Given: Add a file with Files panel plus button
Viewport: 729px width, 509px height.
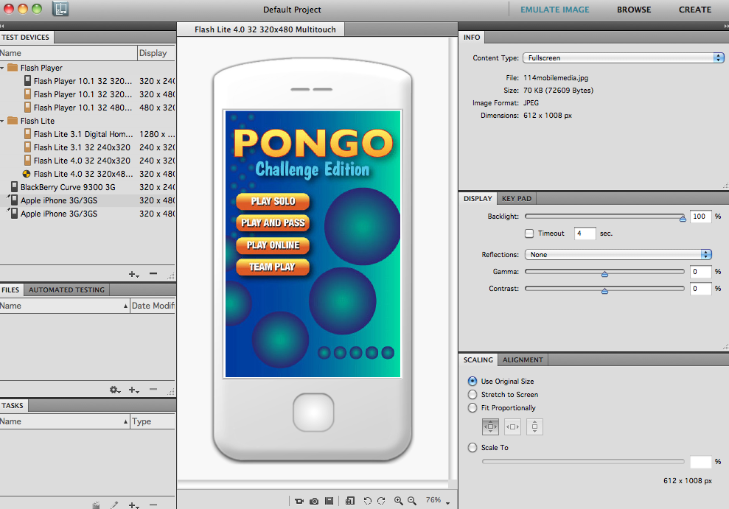Looking at the screenshot, I should click(x=134, y=390).
